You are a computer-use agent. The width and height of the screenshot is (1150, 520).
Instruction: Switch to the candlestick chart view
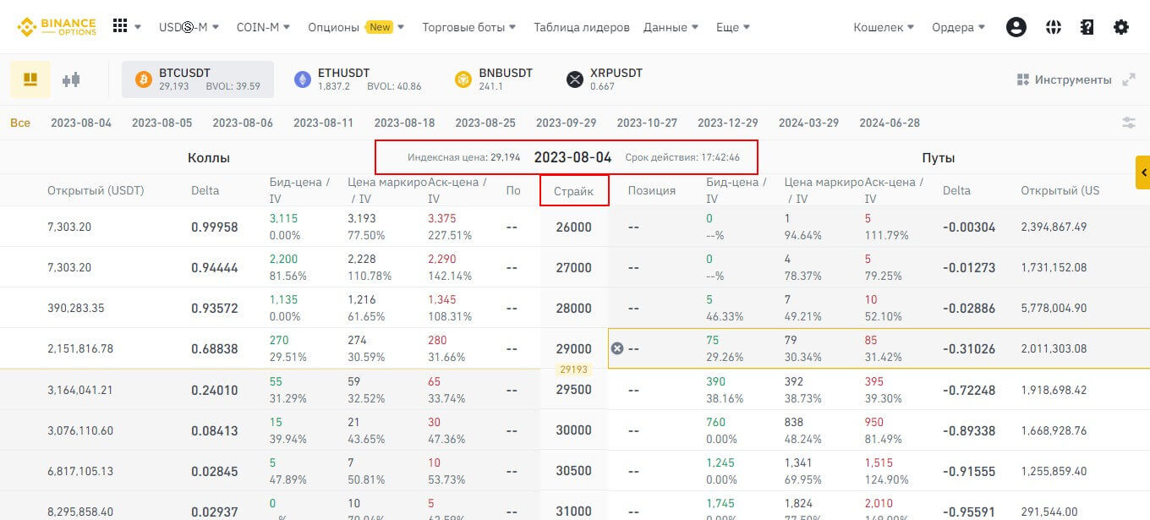(71, 79)
